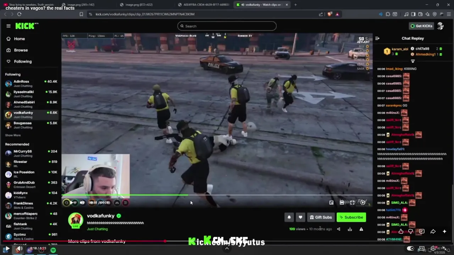Report the clip via warning icon
Screen dimensions: 454x255
(x=361, y=229)
